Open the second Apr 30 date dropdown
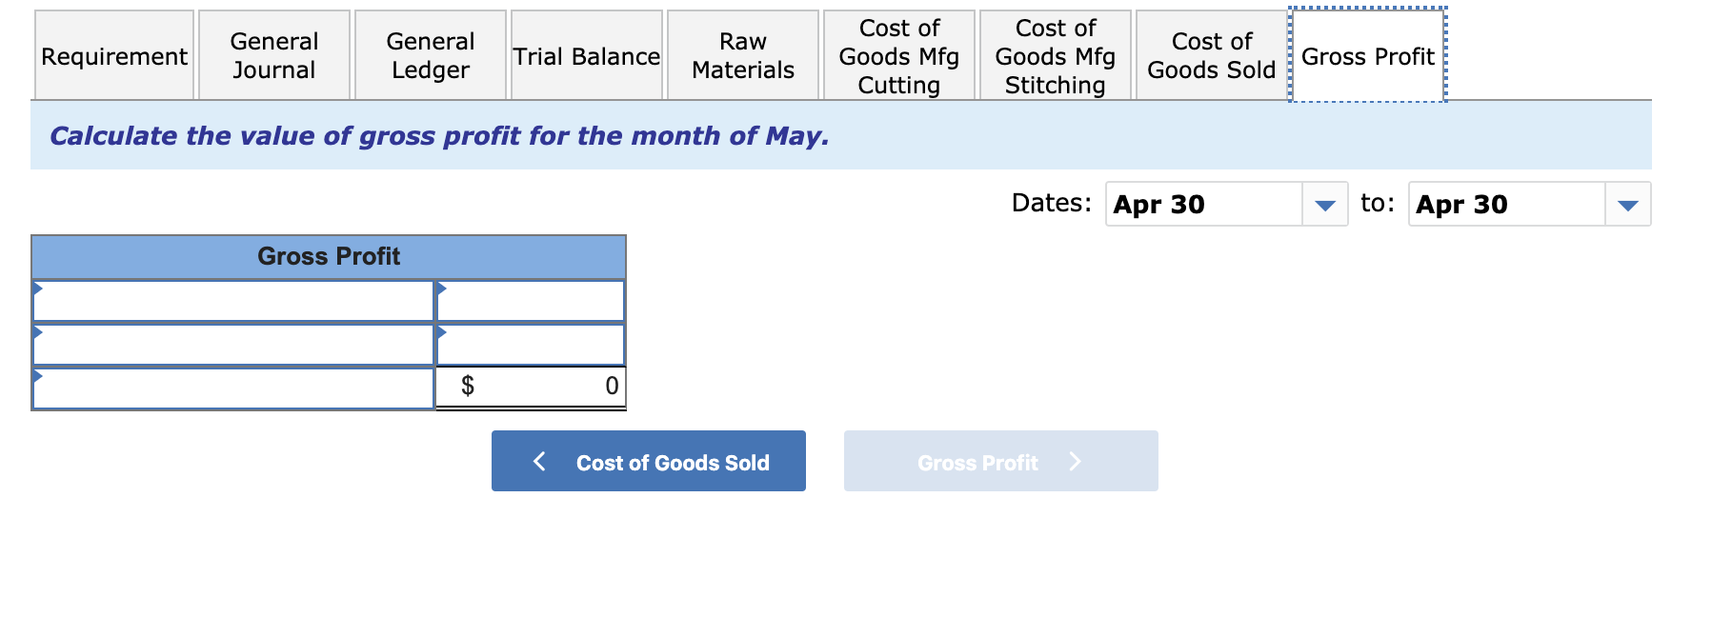 tap(1626, 204)
